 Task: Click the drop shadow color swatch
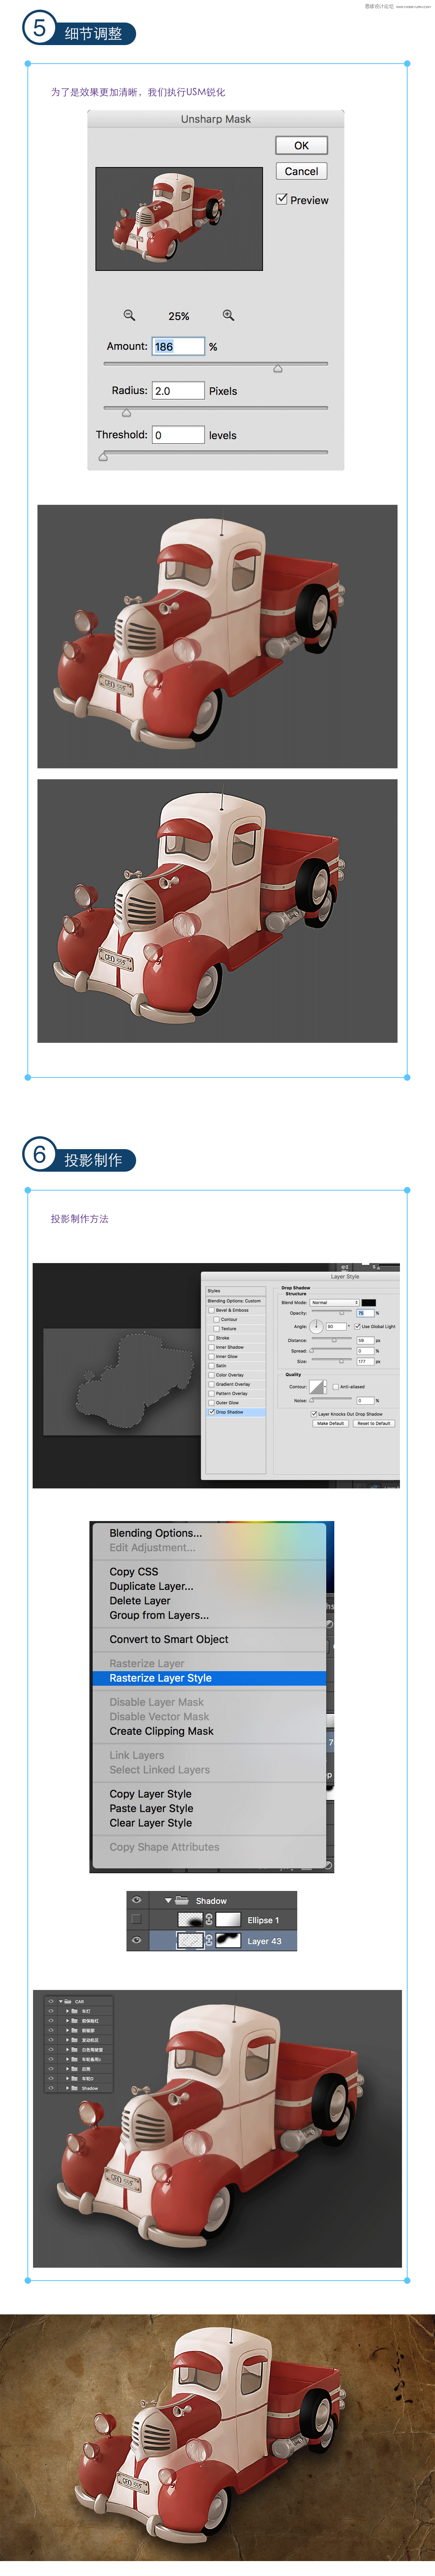[369, 1303]
